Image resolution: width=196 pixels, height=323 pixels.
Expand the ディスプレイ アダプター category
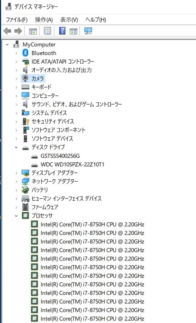click(16, 173)
